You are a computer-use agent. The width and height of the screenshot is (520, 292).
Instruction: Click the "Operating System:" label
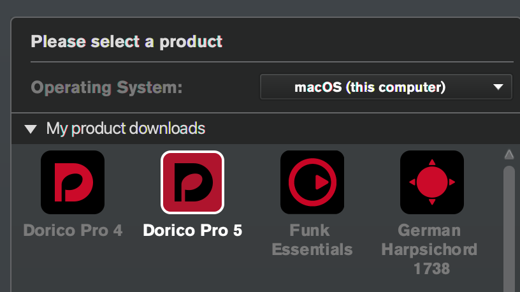(x=106, y=87)
